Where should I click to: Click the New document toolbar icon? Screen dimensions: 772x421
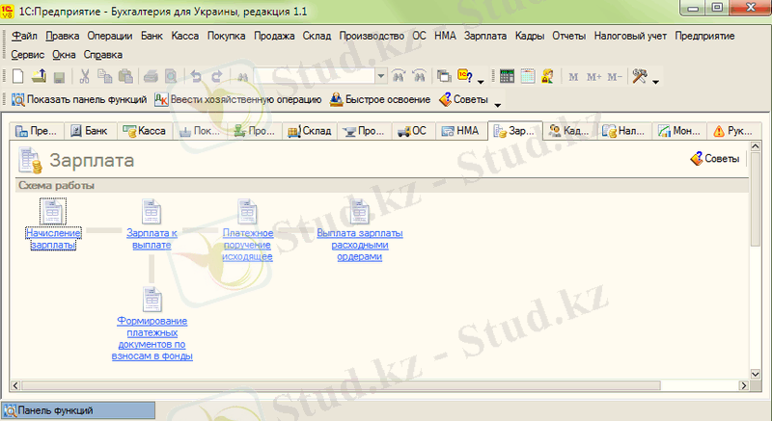pos(18,76)
